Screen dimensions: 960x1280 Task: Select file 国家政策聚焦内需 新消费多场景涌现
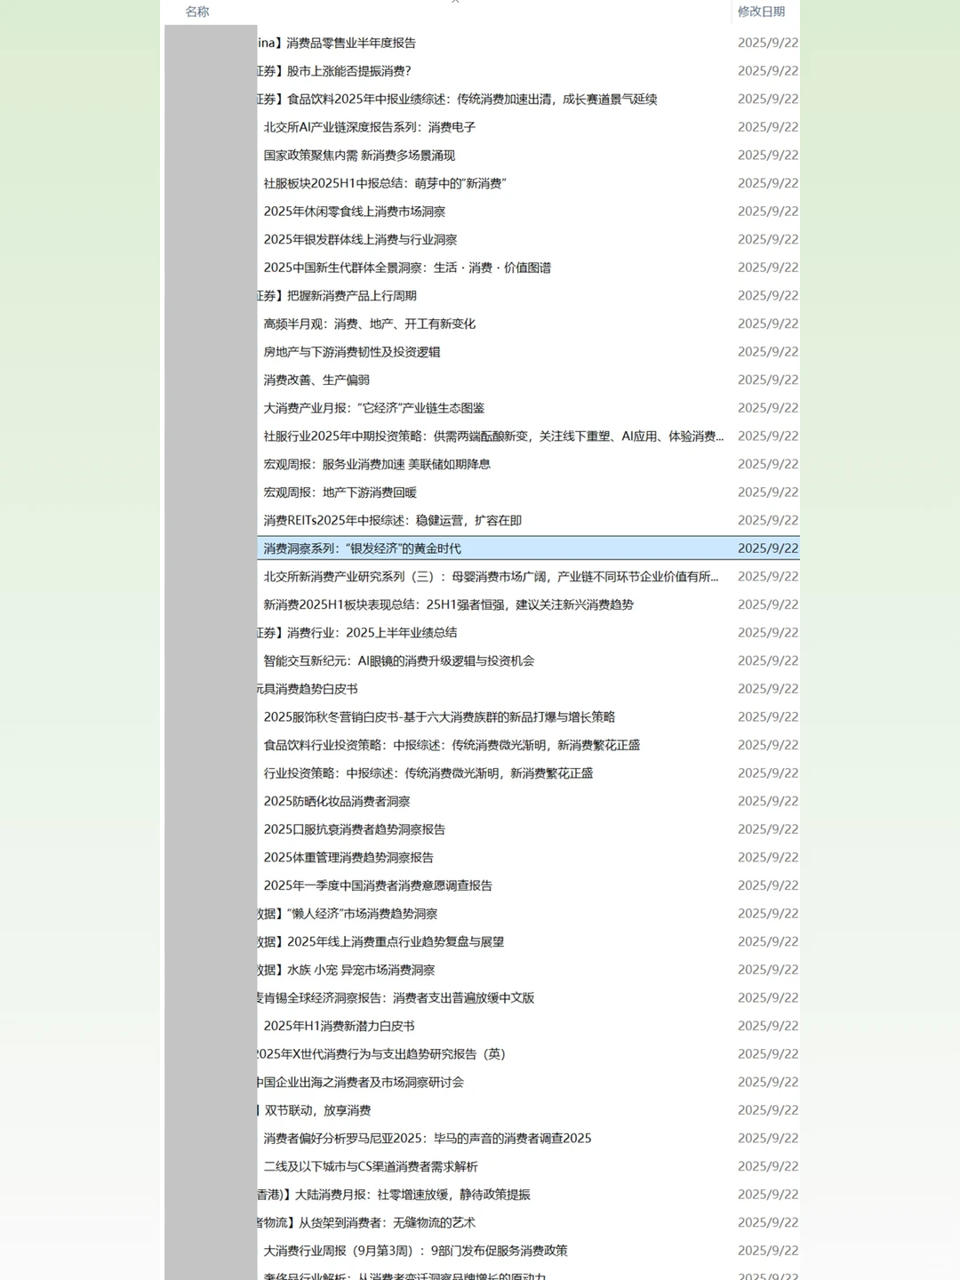(x=359, y=156)
